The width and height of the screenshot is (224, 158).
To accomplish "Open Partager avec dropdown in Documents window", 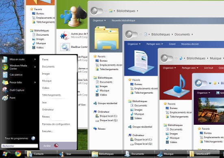I will click(x=155, y=44).
